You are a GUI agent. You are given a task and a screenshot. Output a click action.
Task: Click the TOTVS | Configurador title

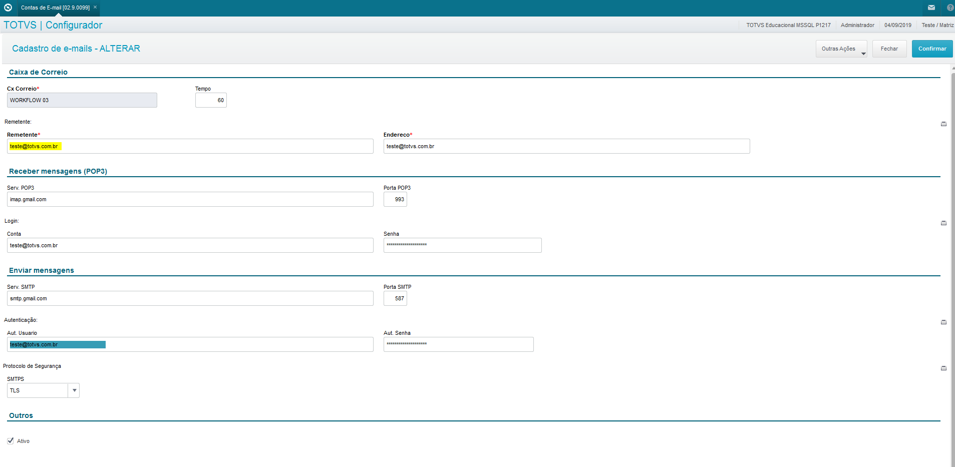53,25
